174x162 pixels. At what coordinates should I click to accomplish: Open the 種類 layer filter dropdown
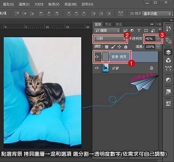[107, 30]
